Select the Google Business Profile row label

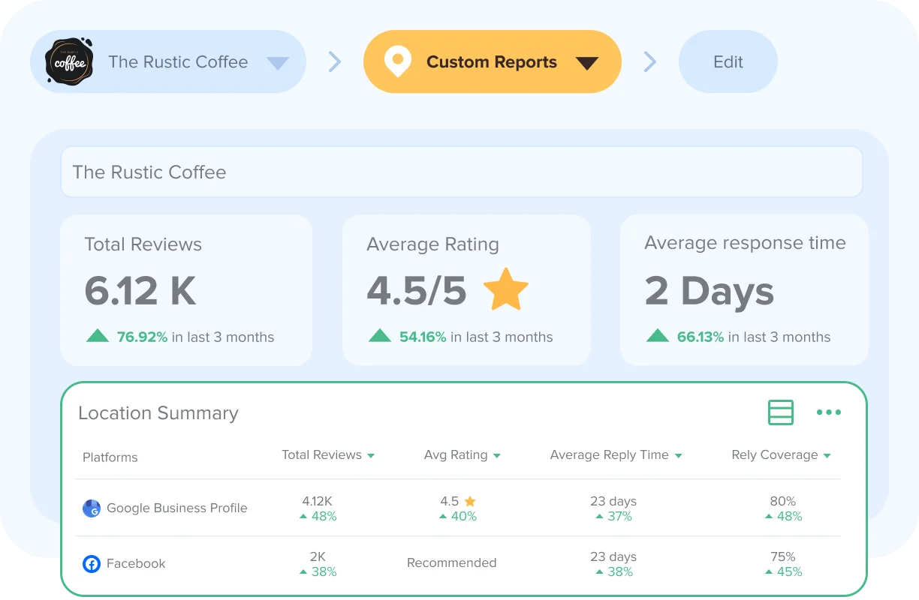[176, 508]
